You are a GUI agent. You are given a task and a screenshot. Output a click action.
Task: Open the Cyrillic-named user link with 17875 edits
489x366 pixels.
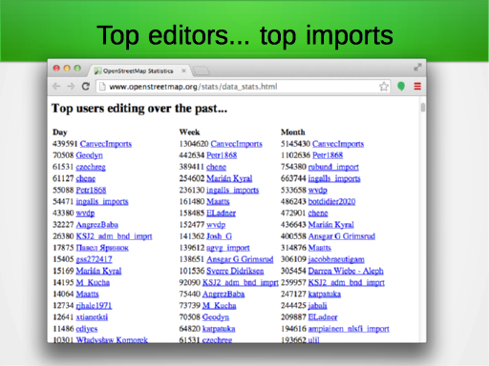(102, 248)
